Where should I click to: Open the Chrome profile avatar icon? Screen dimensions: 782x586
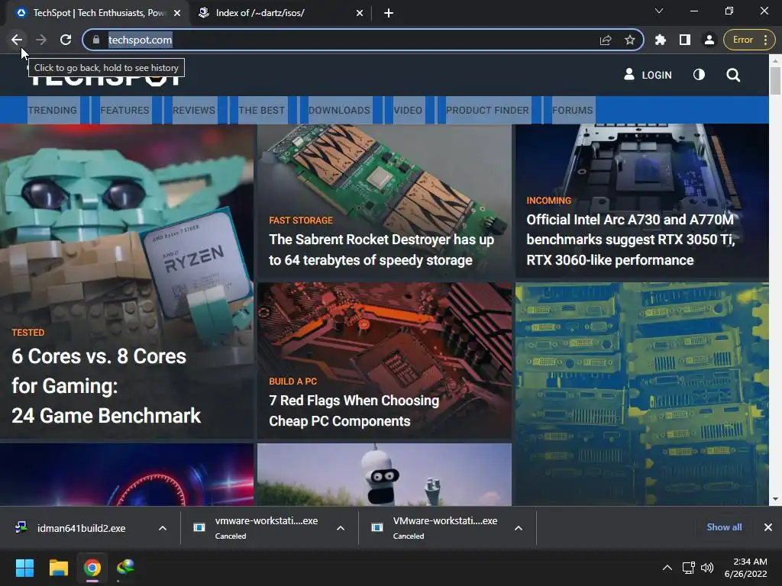709,40
